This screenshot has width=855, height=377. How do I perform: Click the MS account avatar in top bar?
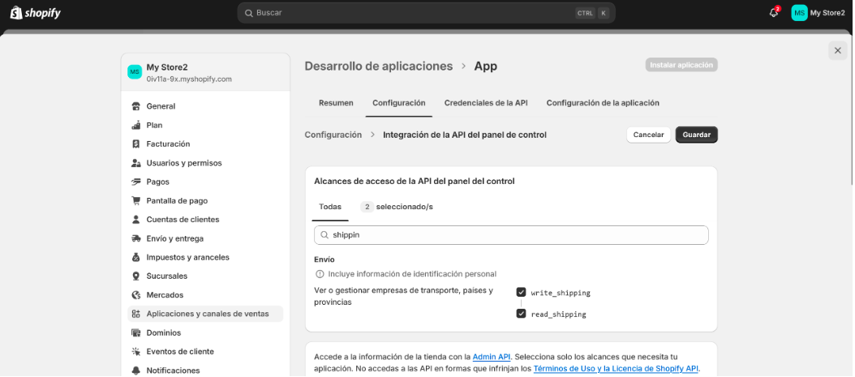(799, 12)
